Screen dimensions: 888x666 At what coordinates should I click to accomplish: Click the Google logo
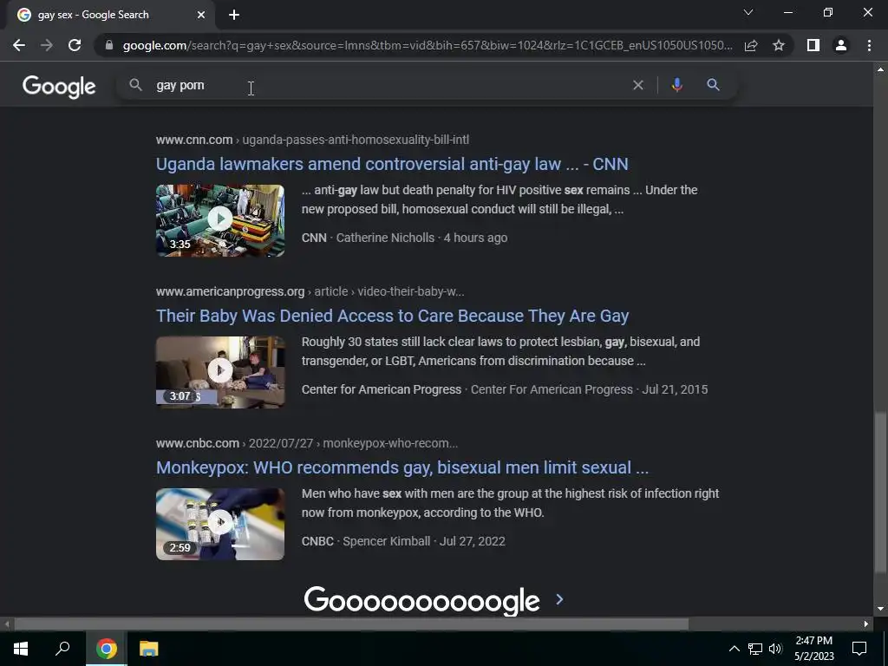tap(59, 87)
